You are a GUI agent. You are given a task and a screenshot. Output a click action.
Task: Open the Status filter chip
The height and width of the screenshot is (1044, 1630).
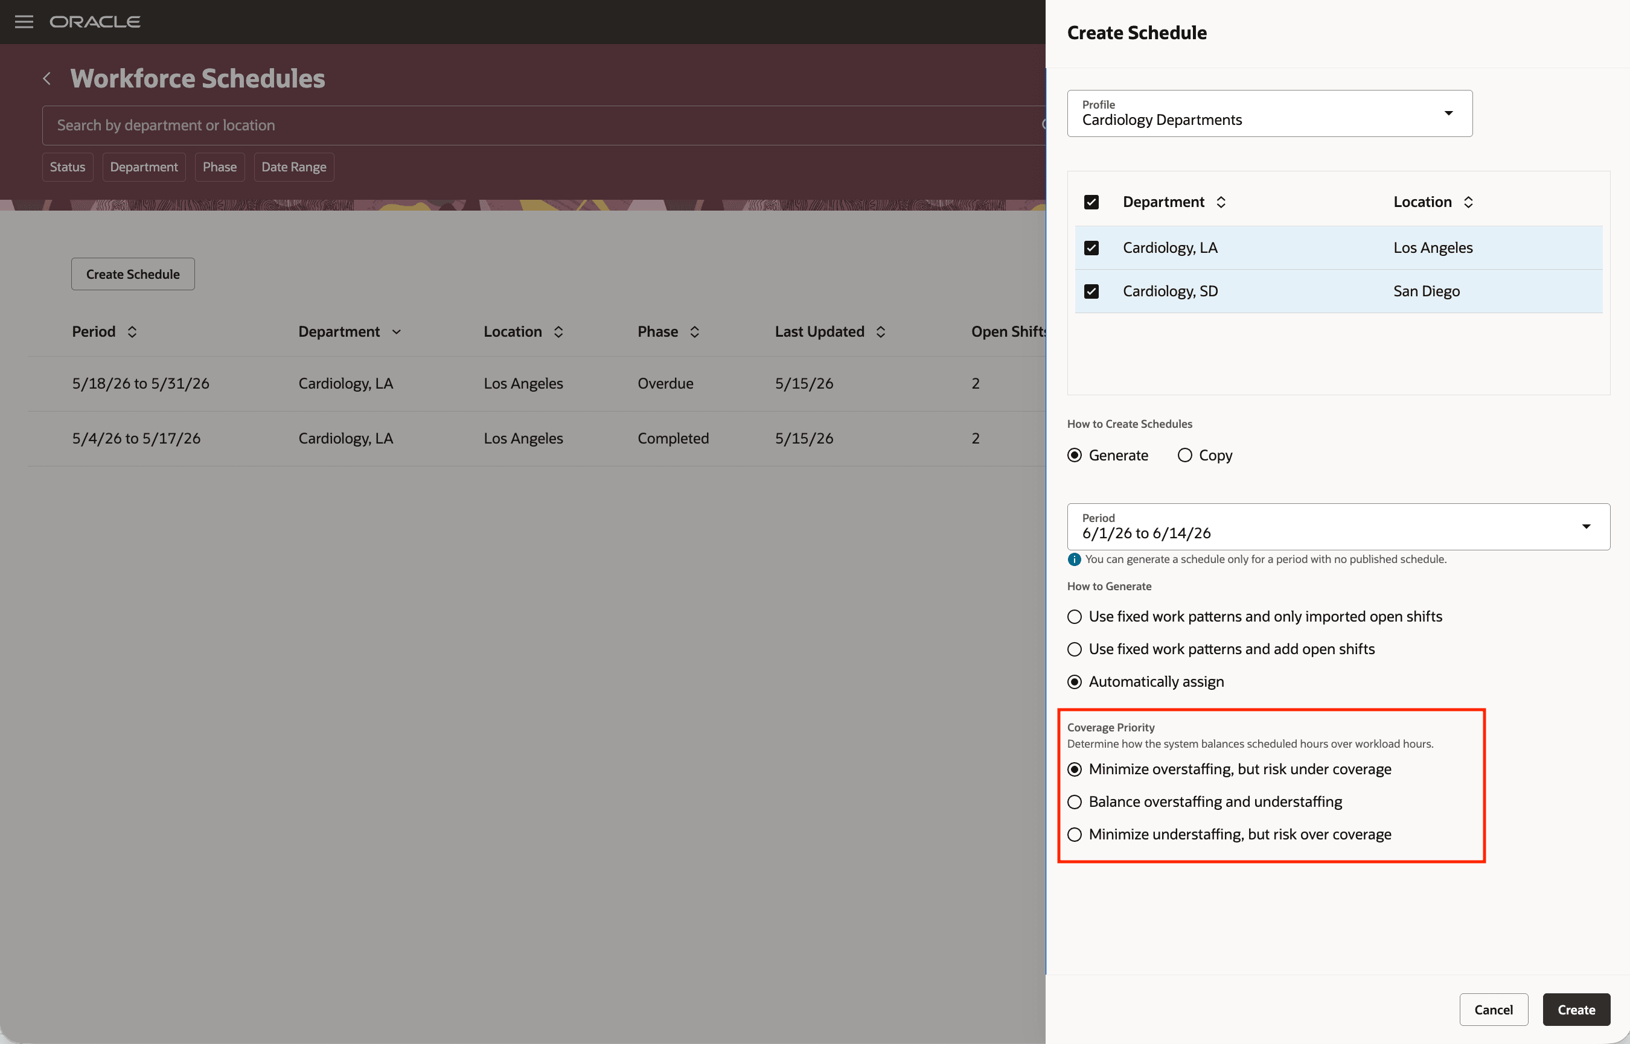click(68, 167)
